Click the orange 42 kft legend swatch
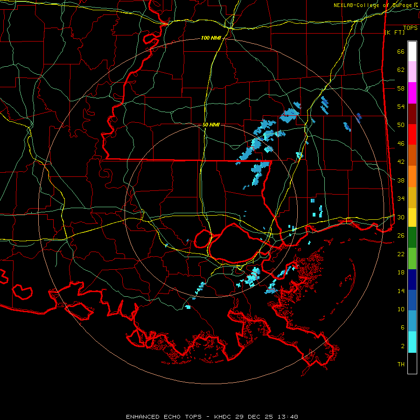The height and width of the screenshot is (420, 420). (x=412, y=176)
